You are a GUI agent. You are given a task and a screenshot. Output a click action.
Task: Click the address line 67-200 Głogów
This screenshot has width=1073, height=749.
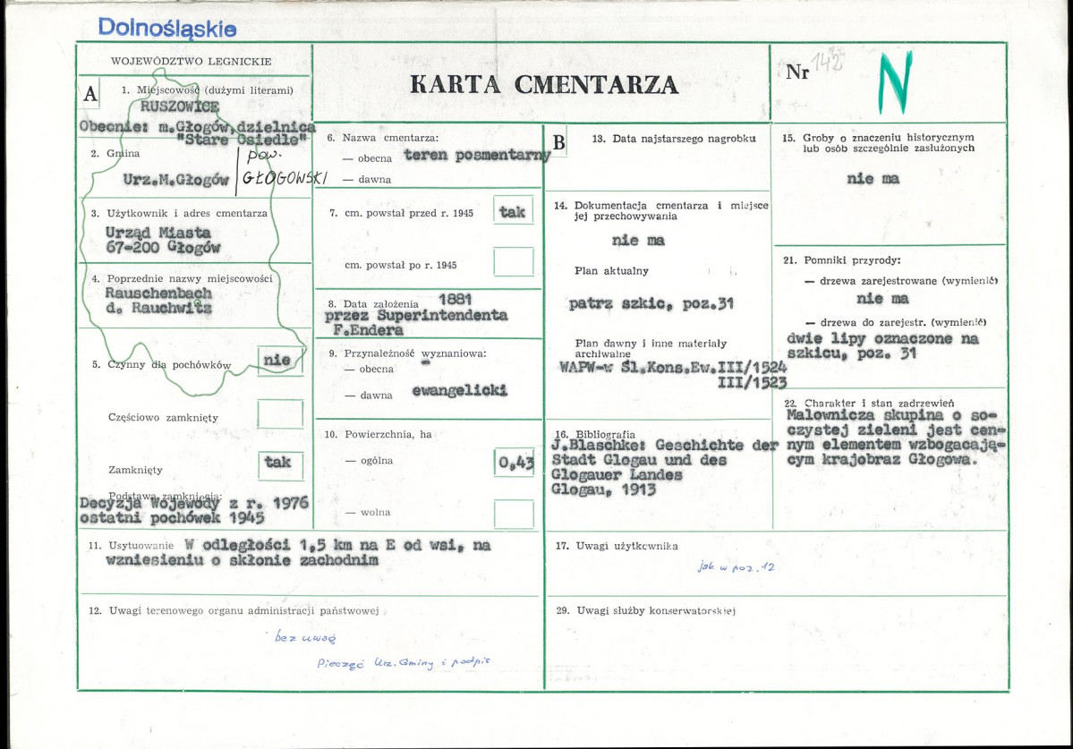coord(163,248)
